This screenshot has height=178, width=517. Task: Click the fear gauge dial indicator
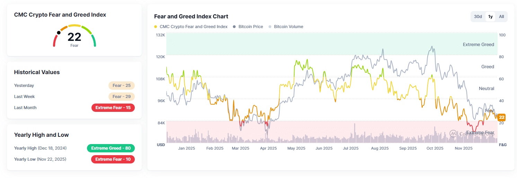(x=59, y=33)
